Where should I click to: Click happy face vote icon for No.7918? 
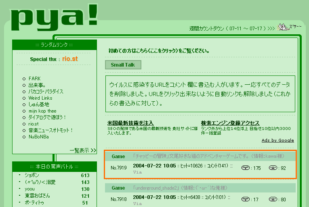coord(246,199)
